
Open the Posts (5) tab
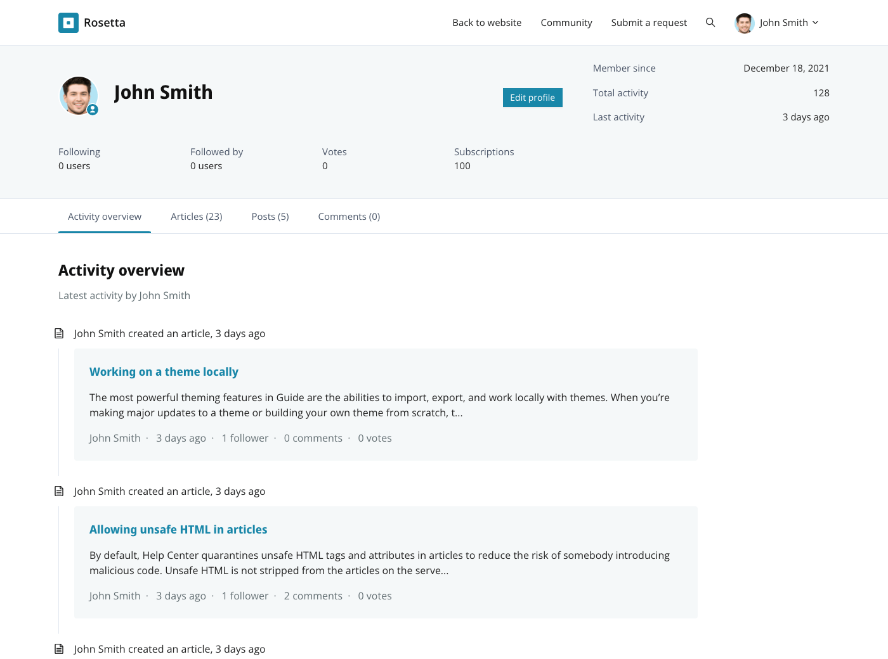tap(270, 217)
